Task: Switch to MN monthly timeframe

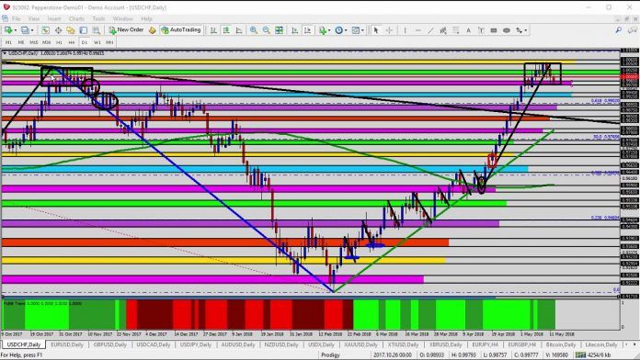Action: click(x=109, y=42)
